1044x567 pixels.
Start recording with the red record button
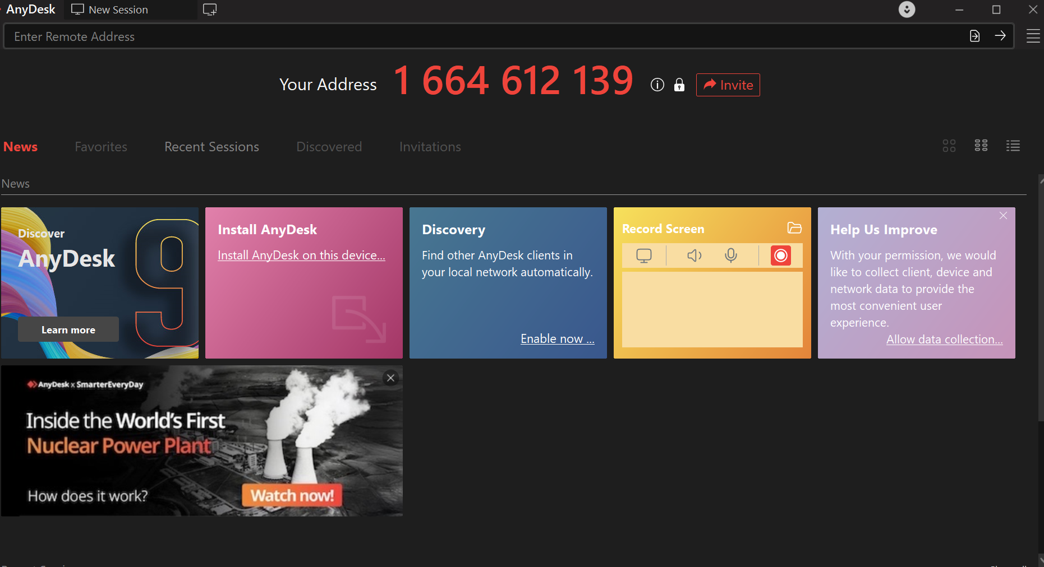click(x=780, y=255)
